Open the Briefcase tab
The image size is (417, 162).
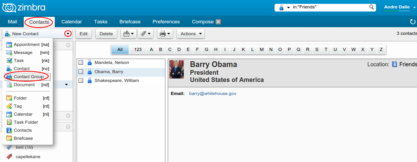point(130,22)
